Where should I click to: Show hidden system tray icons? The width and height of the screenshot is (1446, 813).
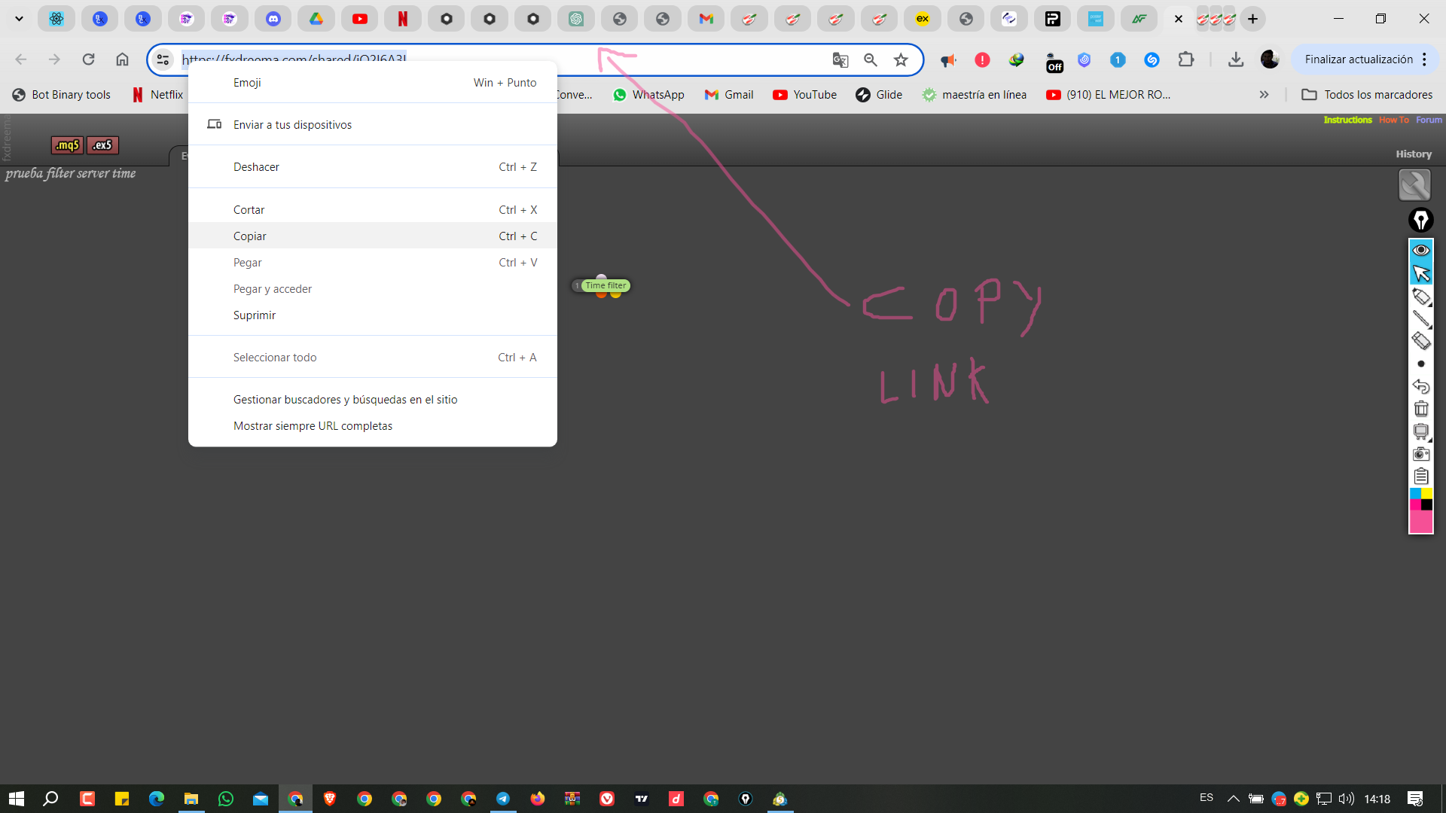click(x=1233, y=799)
